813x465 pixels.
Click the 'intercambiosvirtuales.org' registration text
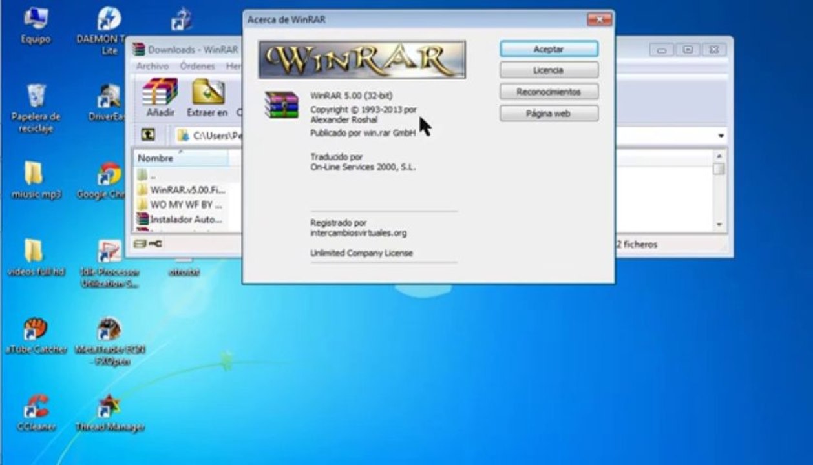359,233
